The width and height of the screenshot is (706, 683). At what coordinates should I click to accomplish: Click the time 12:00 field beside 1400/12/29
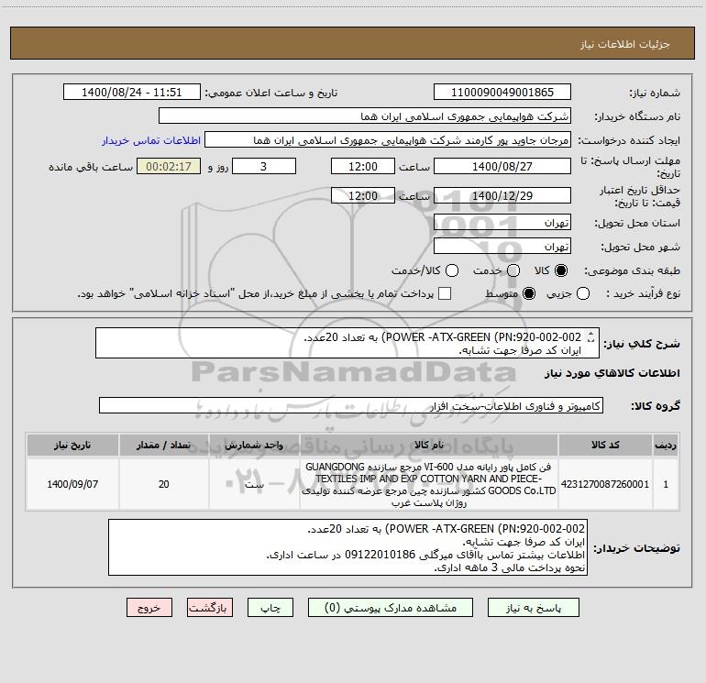pos(363,195)
